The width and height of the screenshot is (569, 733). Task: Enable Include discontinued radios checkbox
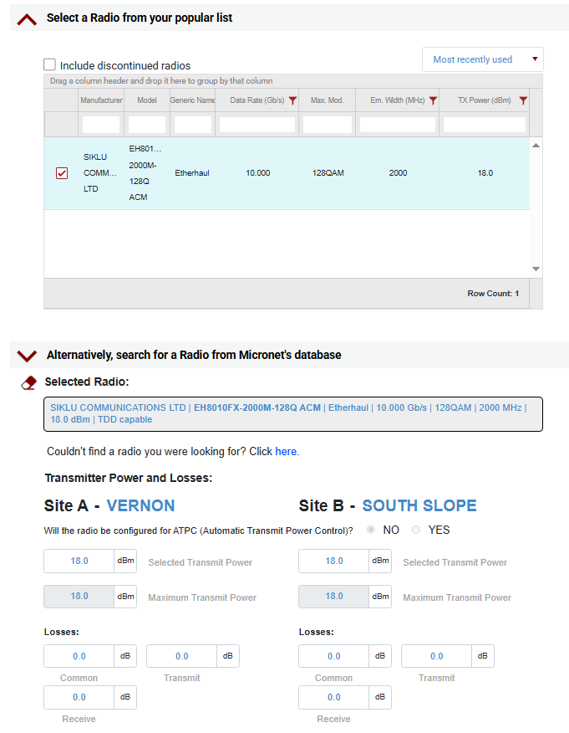pyautogui.click(x=50, y=65)
